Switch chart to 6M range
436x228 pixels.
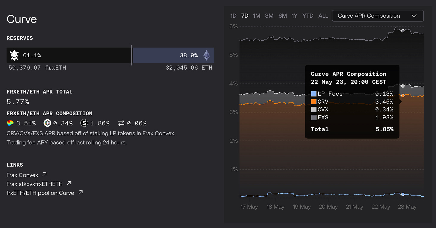click(283, 16)
